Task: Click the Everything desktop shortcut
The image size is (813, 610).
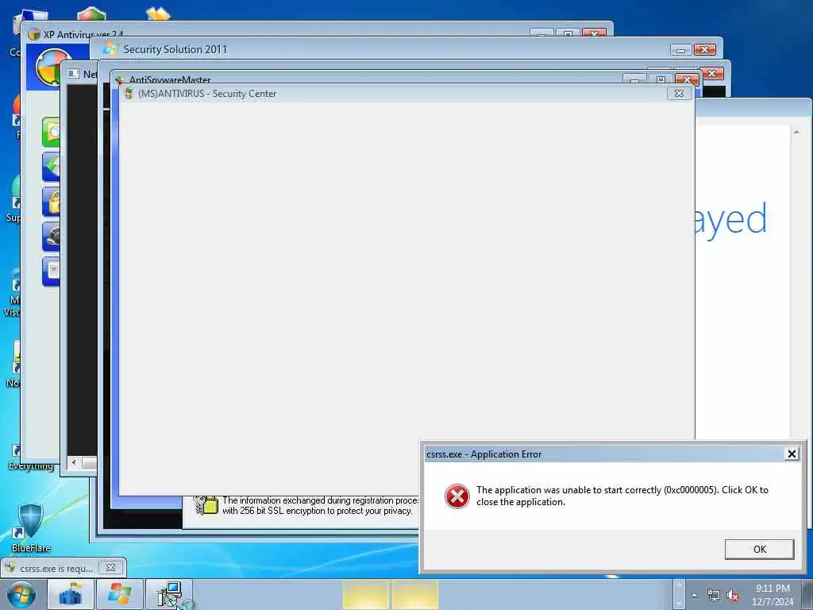Action: 30,457
